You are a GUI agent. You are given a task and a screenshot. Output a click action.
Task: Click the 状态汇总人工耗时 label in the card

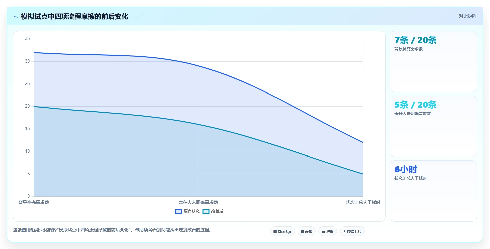(411, 178)
